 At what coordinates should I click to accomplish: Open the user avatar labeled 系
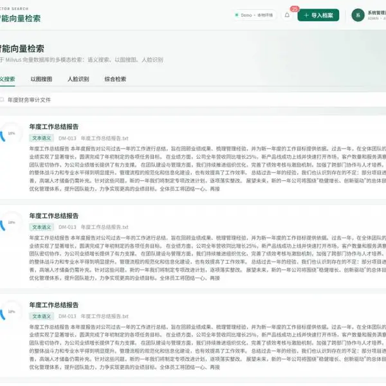click(x=358, y=15)
